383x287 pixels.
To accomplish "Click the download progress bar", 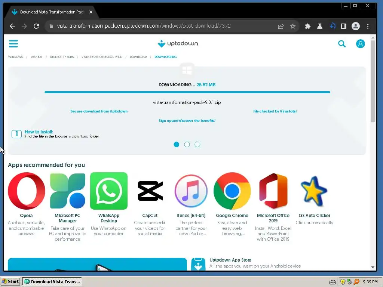I will pyautogui.click(x=187, y=92).
